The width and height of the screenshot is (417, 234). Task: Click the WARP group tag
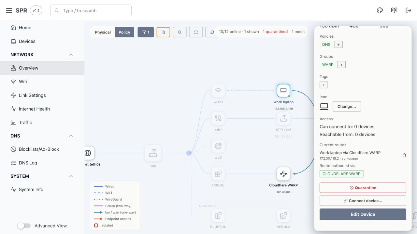click(x=328, y=65)
